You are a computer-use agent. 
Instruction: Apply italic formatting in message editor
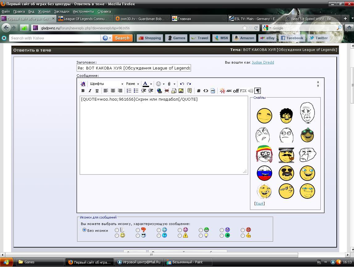coord(90,91)
